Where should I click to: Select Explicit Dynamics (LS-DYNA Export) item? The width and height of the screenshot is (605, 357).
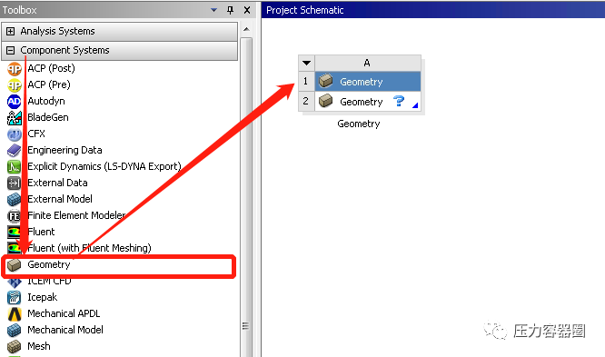click(x=104, y=166)
